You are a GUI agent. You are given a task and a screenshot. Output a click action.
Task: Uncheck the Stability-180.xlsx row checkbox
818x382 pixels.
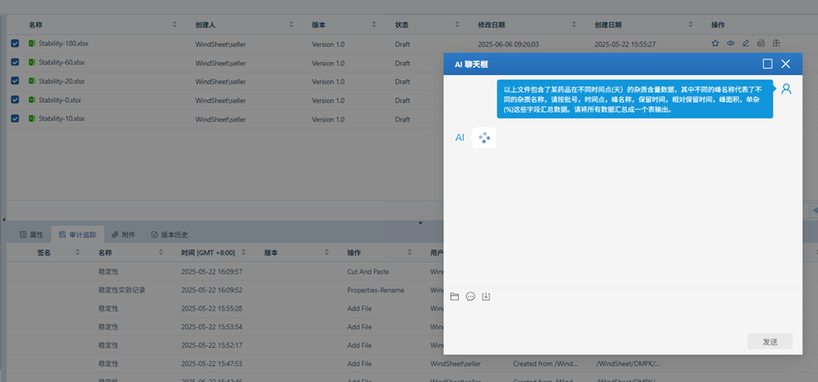click(15, 43)
